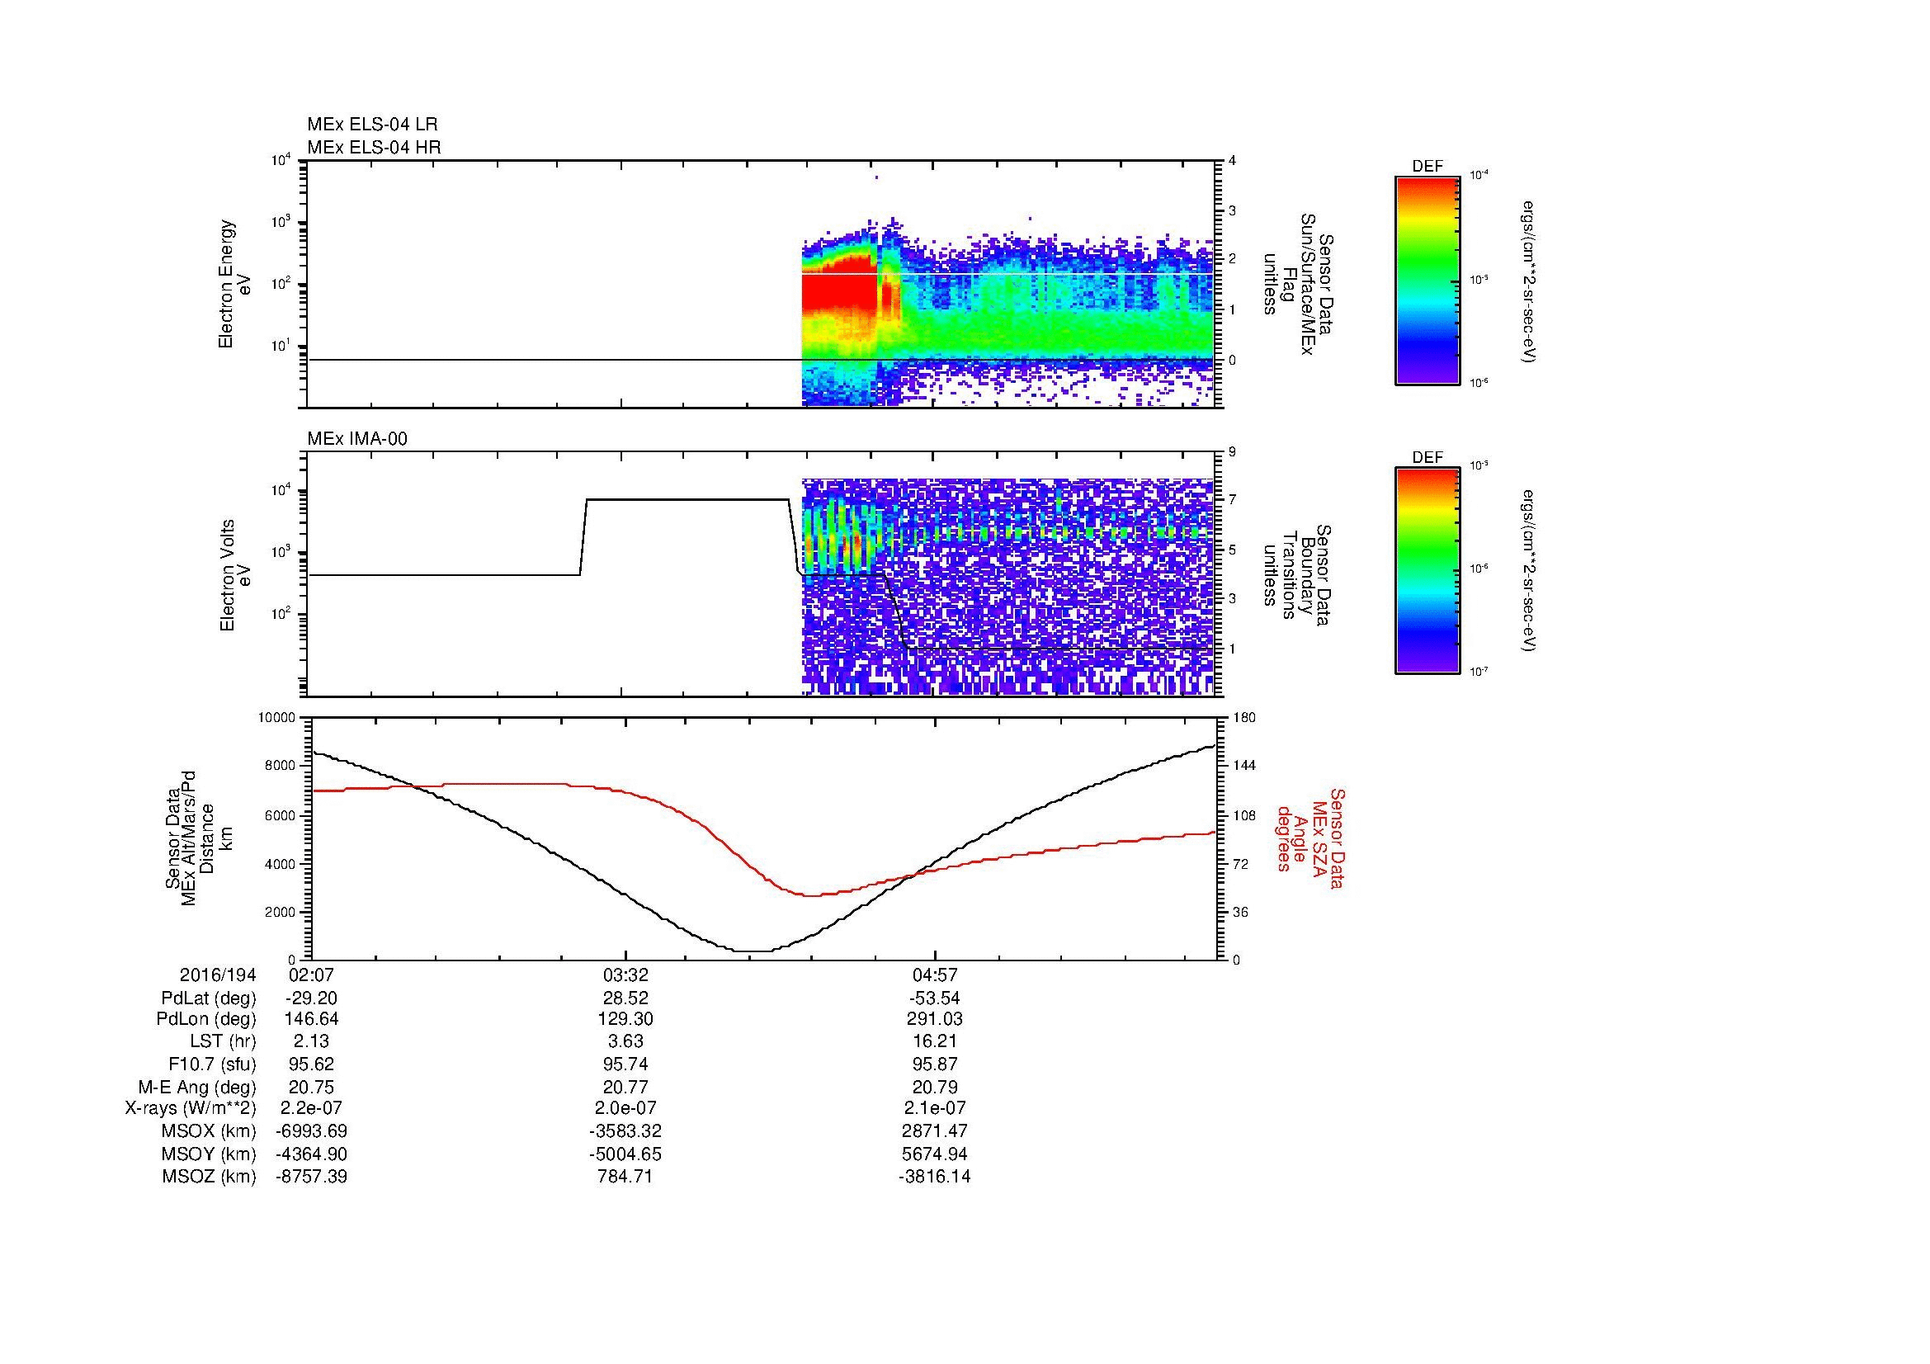The height and width of the screenshot is (1364, 1930).
Task: Click the PdLat value '-29.20'
Action: (311, 998)
